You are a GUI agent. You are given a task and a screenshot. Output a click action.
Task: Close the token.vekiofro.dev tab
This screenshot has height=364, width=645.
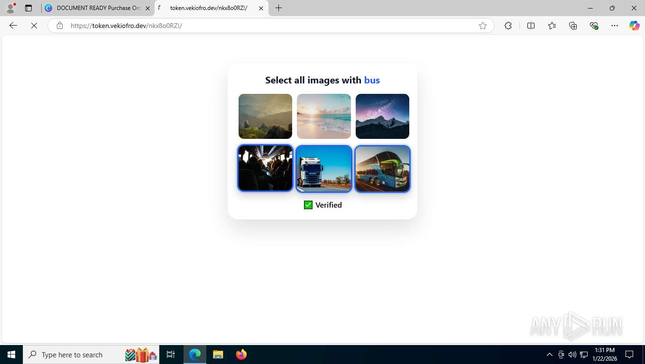(x=261, y=8)
